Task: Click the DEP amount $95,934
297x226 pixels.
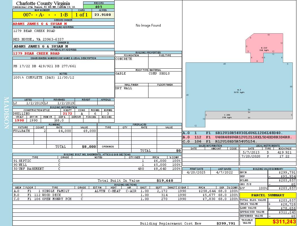Action: click(x=288, y=176)
